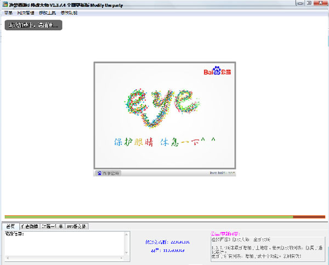Open the baidu.com link under the banner
329x265 pixels.
point(222,173)
